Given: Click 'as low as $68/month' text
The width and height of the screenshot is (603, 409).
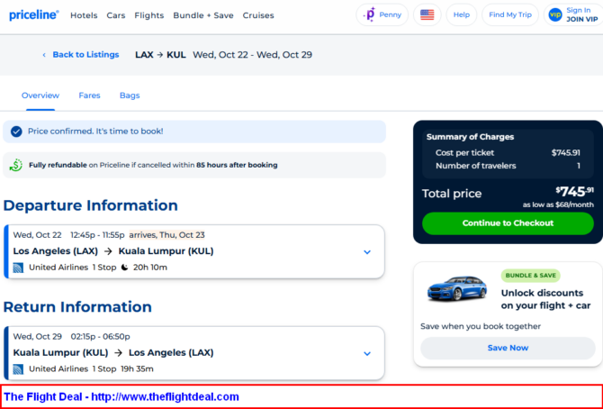Looking at the screenshot, I should [x=558, y=204].
